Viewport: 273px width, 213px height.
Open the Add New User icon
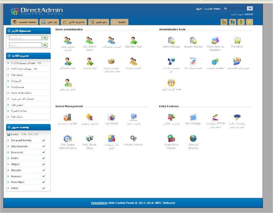point(133,40)
